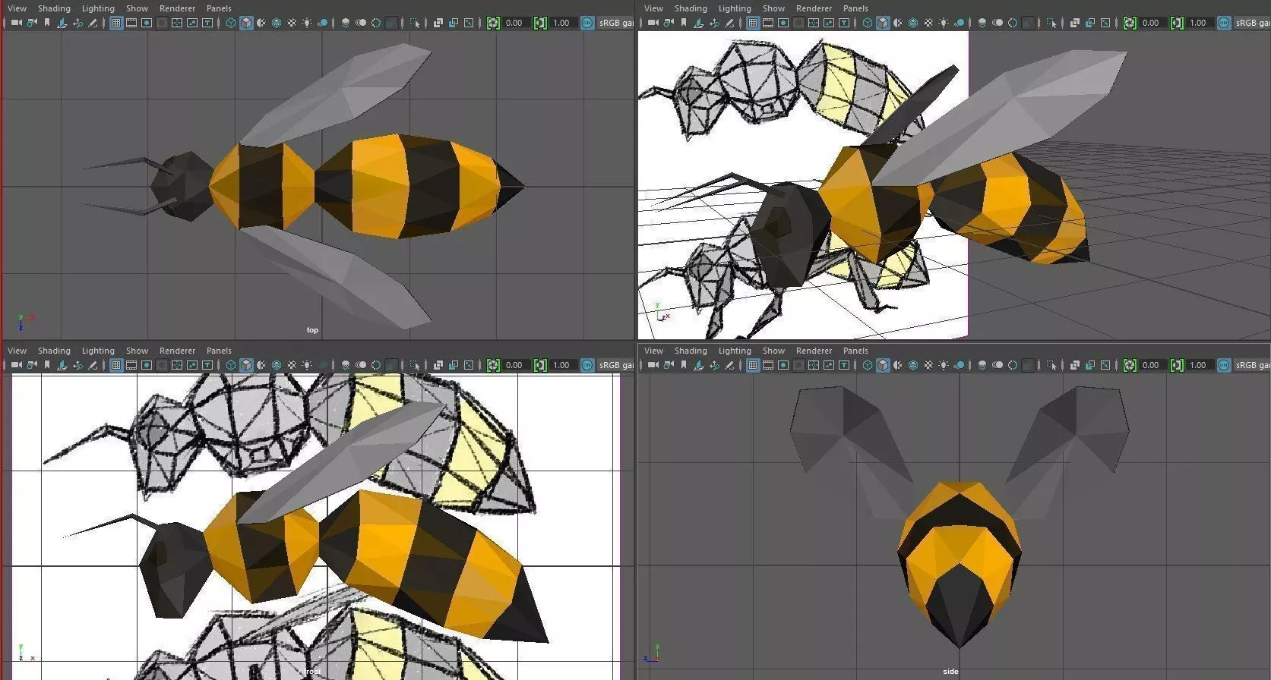The width and height of the screenshot is (1271, 680).
Task: Lock the camera in perspective panel
Action: 669,23
